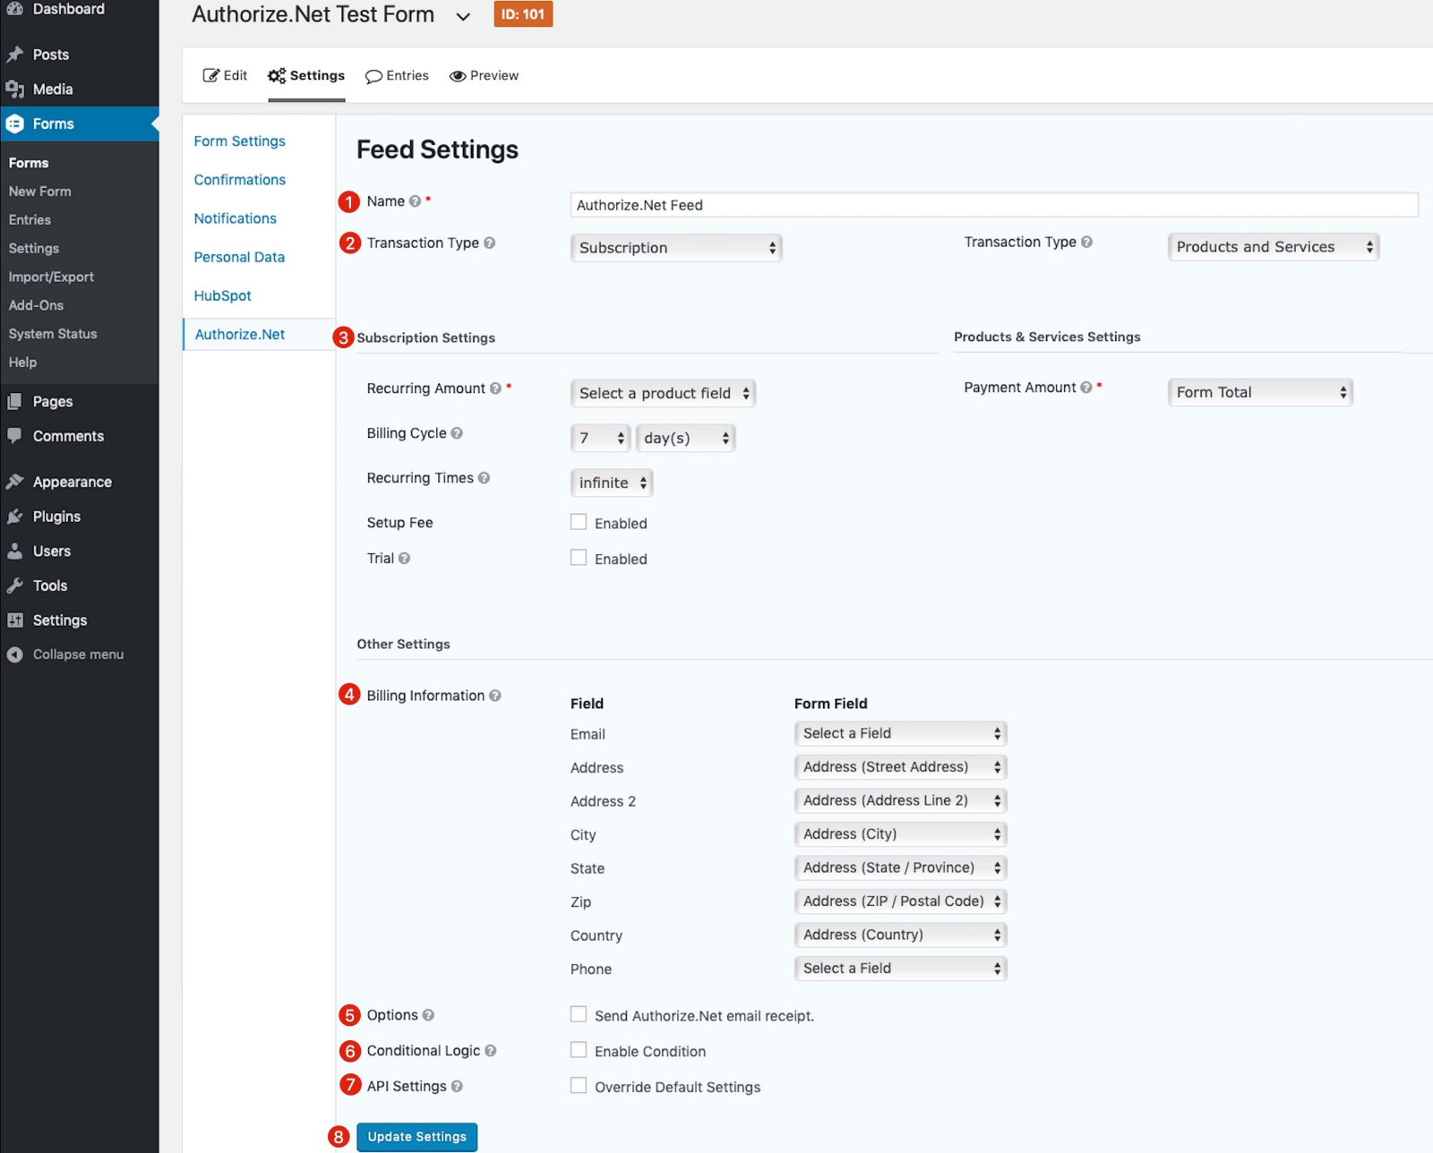The height and width of the screenshot is (1153, 1433).
Task: Check Send Authorize.Net email receipt
Action: [x=579, y=1014]
